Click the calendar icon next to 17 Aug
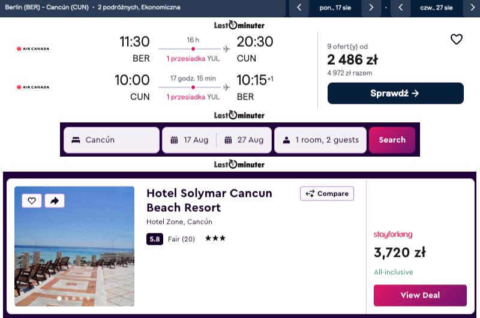Image resolution: width=480 pixels, height=318 pixels. pos(174,140)
